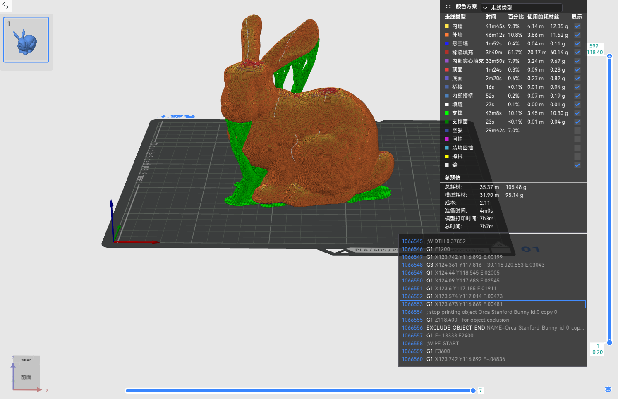Image resolution: width=618 pixels, height=399 pixels.
Task: Select G-code line 1066545 ;WIDTH:0.37852
Action: click(493, 241)
